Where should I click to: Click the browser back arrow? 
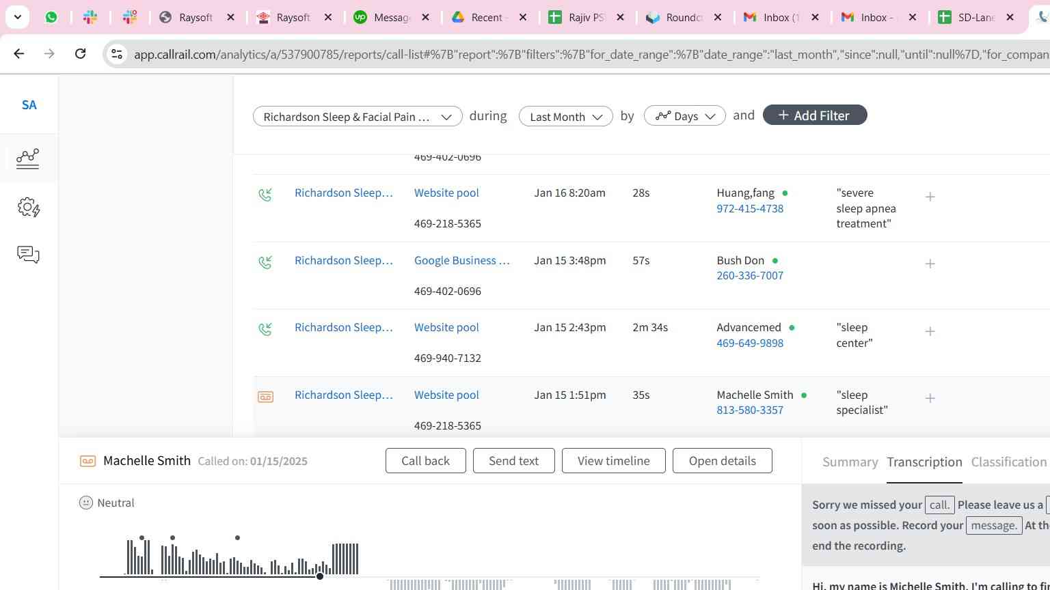click(19, 53)
